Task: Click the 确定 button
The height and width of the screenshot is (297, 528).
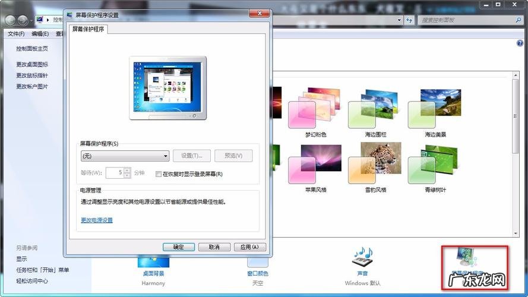Action: [179, 247]
